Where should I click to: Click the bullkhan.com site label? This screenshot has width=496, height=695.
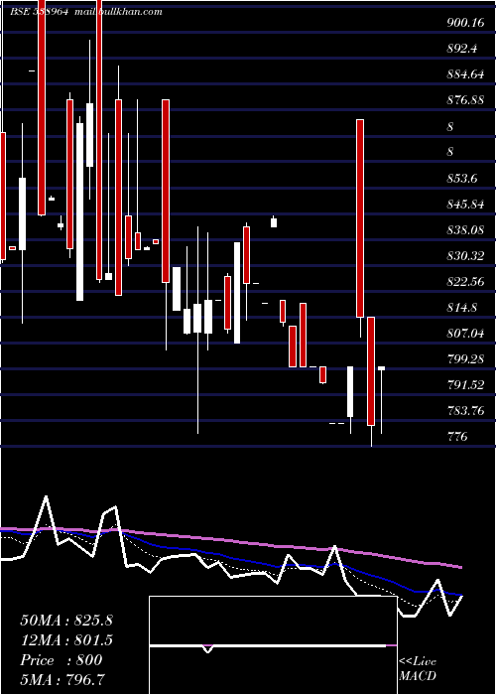point(119,12)
